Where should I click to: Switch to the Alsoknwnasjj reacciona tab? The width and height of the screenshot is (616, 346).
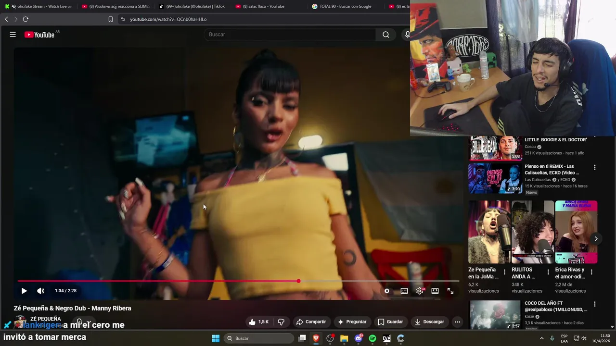coord(116,6)
